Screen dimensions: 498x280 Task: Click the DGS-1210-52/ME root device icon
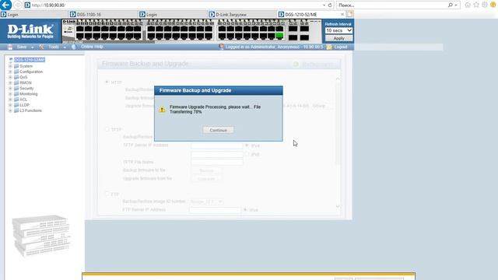[x=10, y=60]
